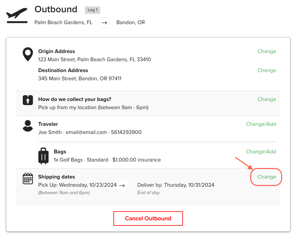The image size is (294, 236).
Task: Click the bag pickup icon
Action: pos(28,100)
